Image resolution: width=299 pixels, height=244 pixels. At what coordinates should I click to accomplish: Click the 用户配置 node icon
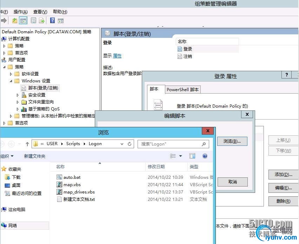(x=4, y=60)
